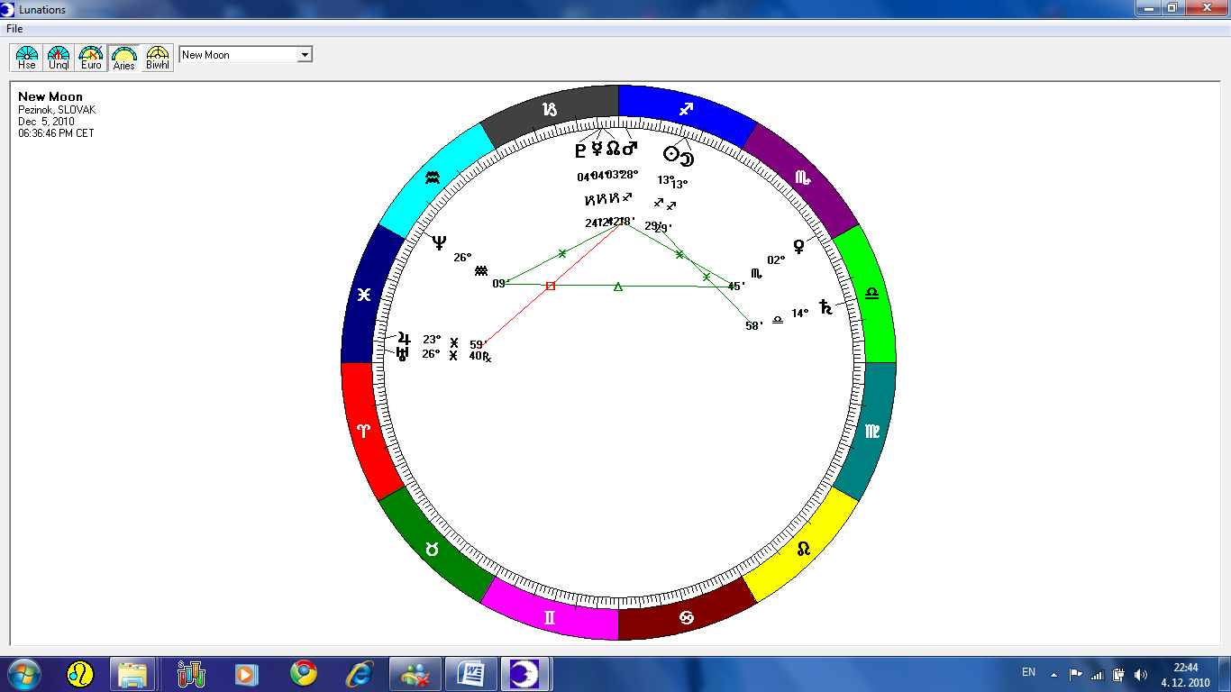Image resolution: width=1231 pixels, height=692 pixels.
Task: Open the Windows Start button
Action: [24, 673]
